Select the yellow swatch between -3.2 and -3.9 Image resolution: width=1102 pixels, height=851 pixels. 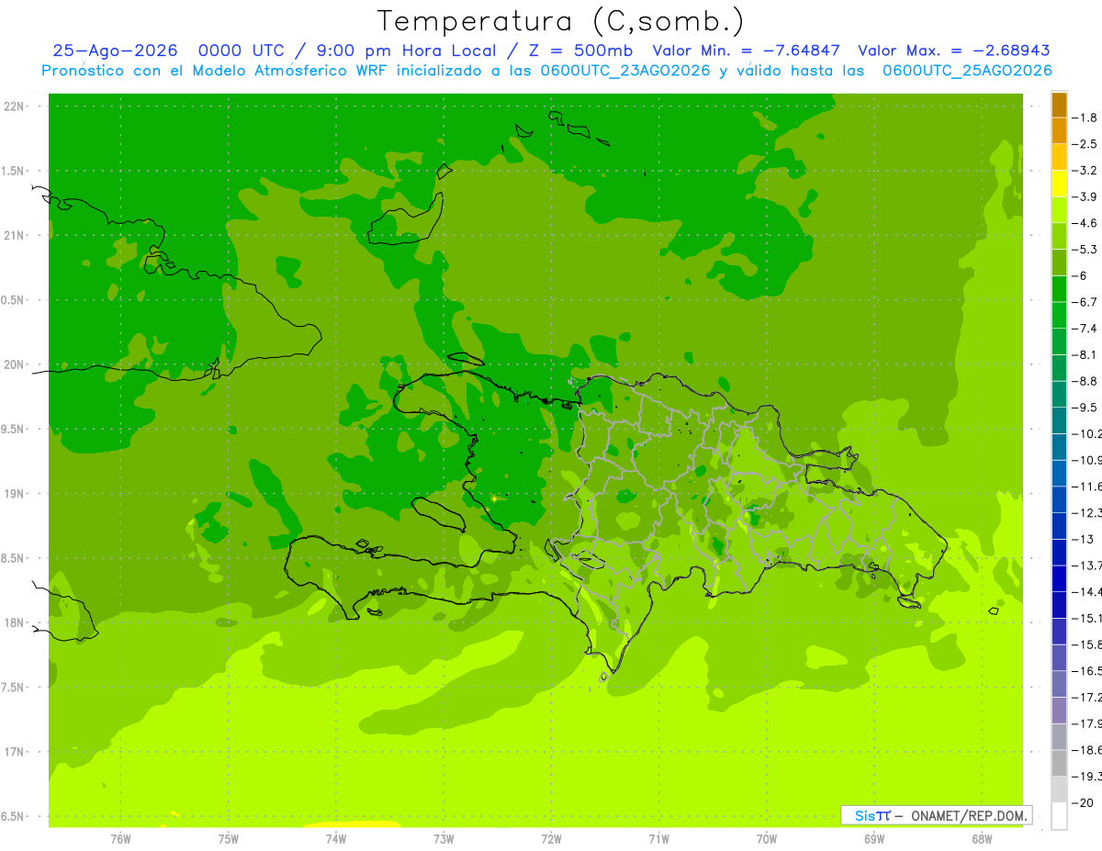[x=1059, y=184]
